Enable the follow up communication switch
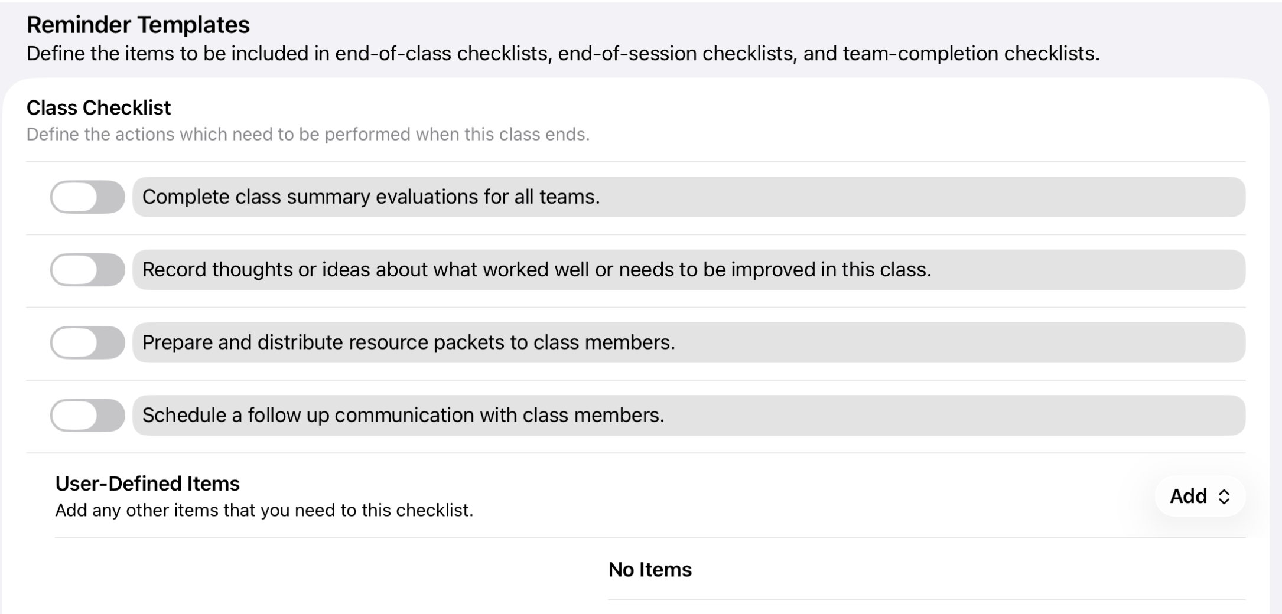Viewport: 1282px width, 614px height. point(87,415)
